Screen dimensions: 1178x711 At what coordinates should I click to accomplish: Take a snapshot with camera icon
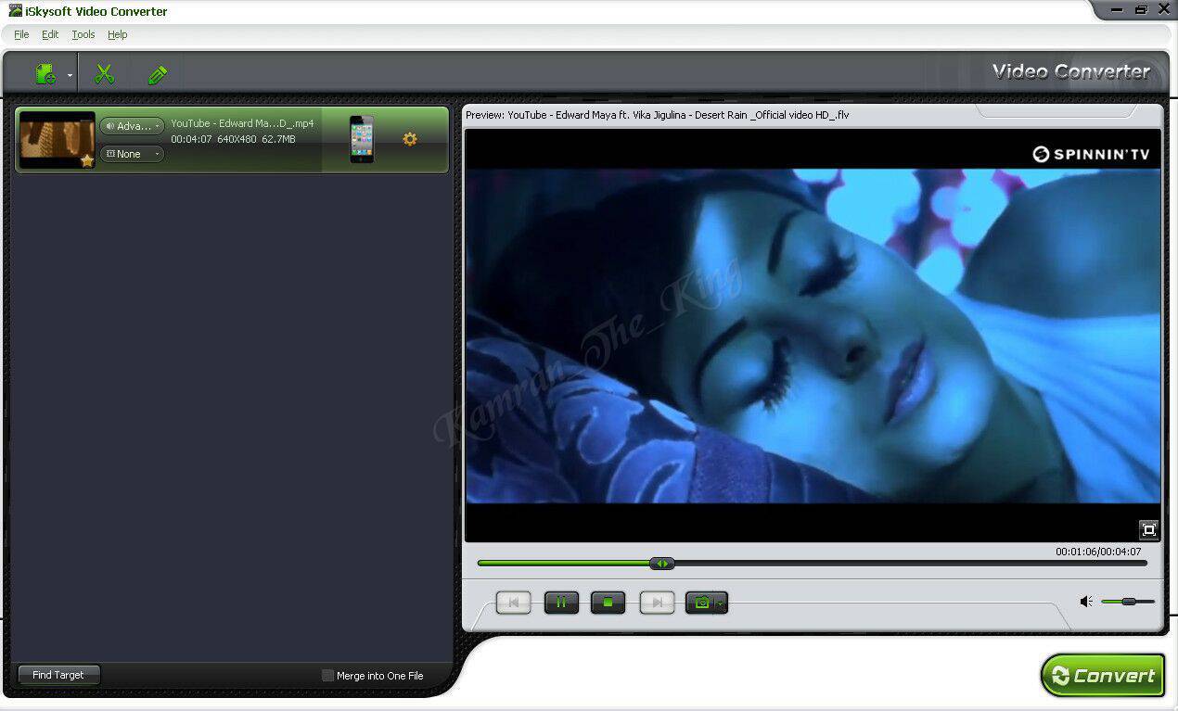pyautogui.click(x=702, y=603)
